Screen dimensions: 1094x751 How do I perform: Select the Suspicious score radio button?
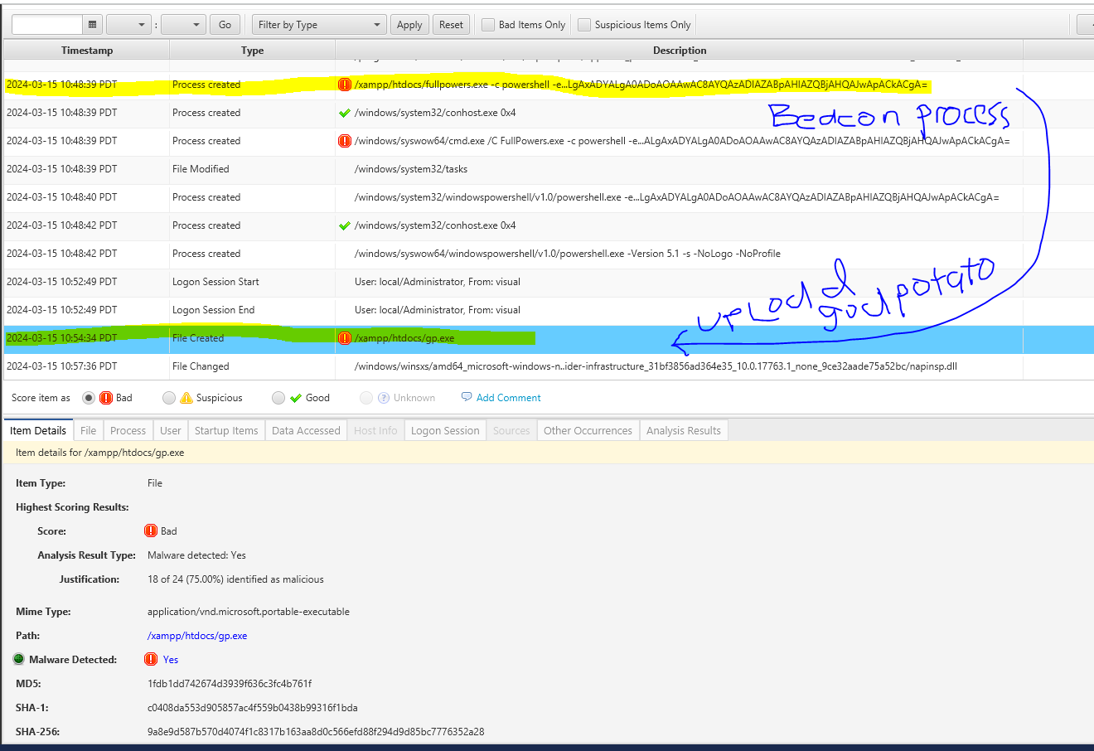click(169, 398)
